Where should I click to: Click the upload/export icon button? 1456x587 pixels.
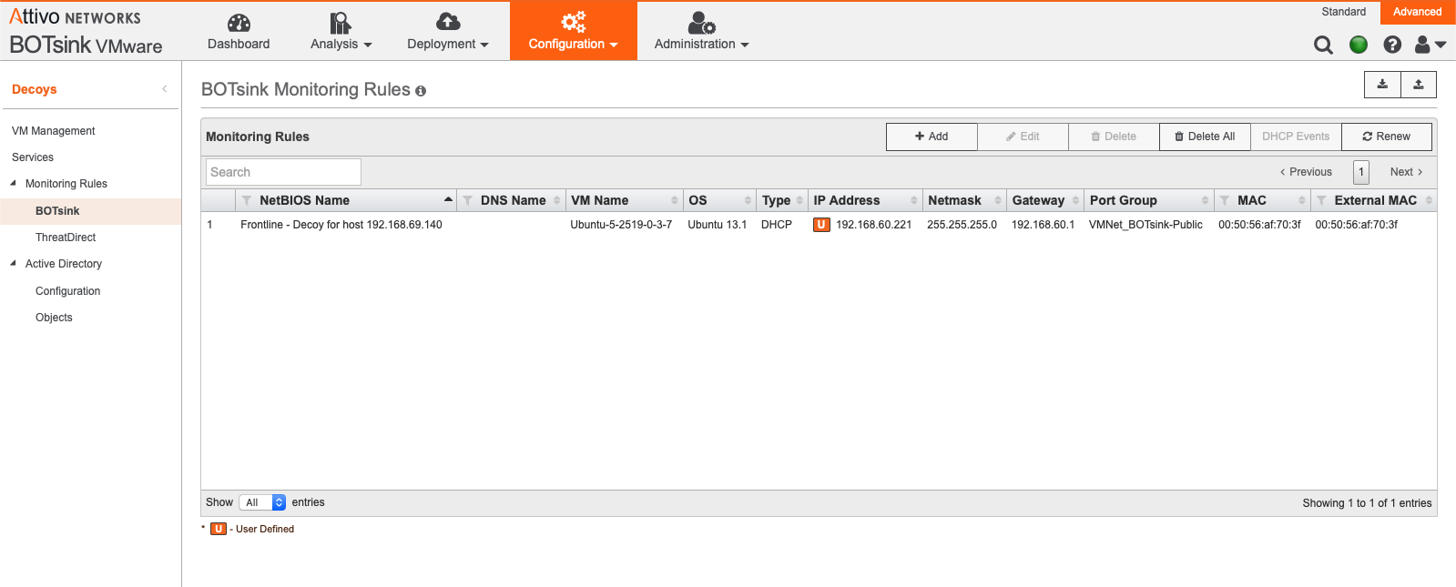(1419, 85)
